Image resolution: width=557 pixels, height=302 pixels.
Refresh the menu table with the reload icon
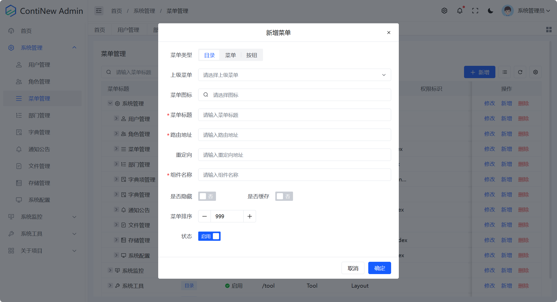tap(520, 72)
